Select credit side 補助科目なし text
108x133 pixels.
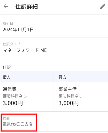[x=70, y=96]
